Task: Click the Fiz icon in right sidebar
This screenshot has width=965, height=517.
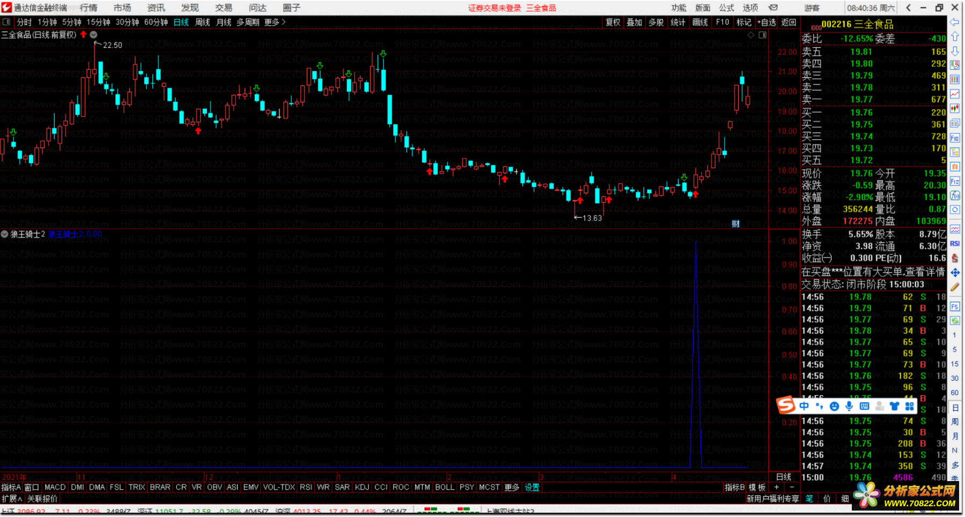Action: (x=955, y=181)
